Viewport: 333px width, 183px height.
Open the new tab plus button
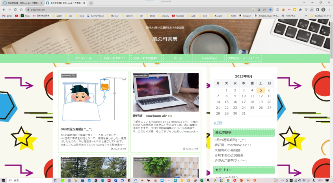91,3
